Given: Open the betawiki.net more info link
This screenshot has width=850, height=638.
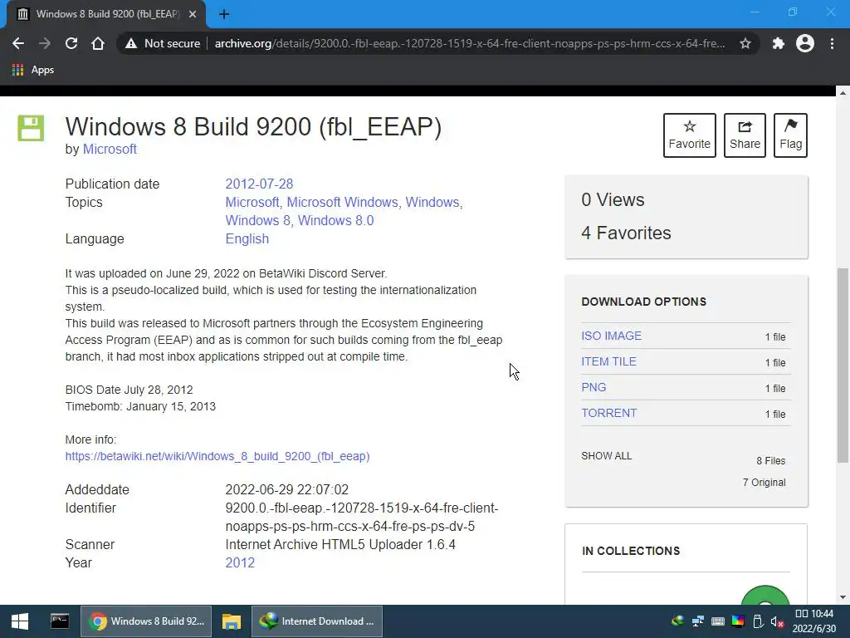Looking at the screenshot, I should coord(217,456).
